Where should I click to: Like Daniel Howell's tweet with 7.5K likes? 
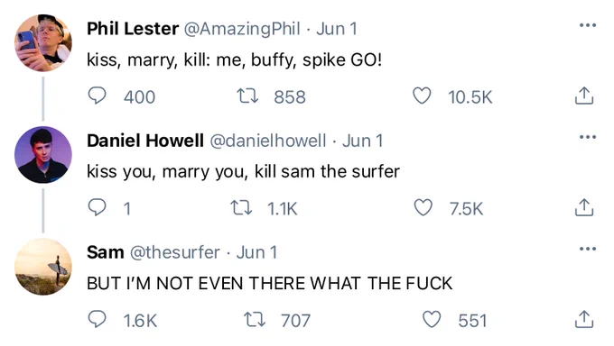423,207
